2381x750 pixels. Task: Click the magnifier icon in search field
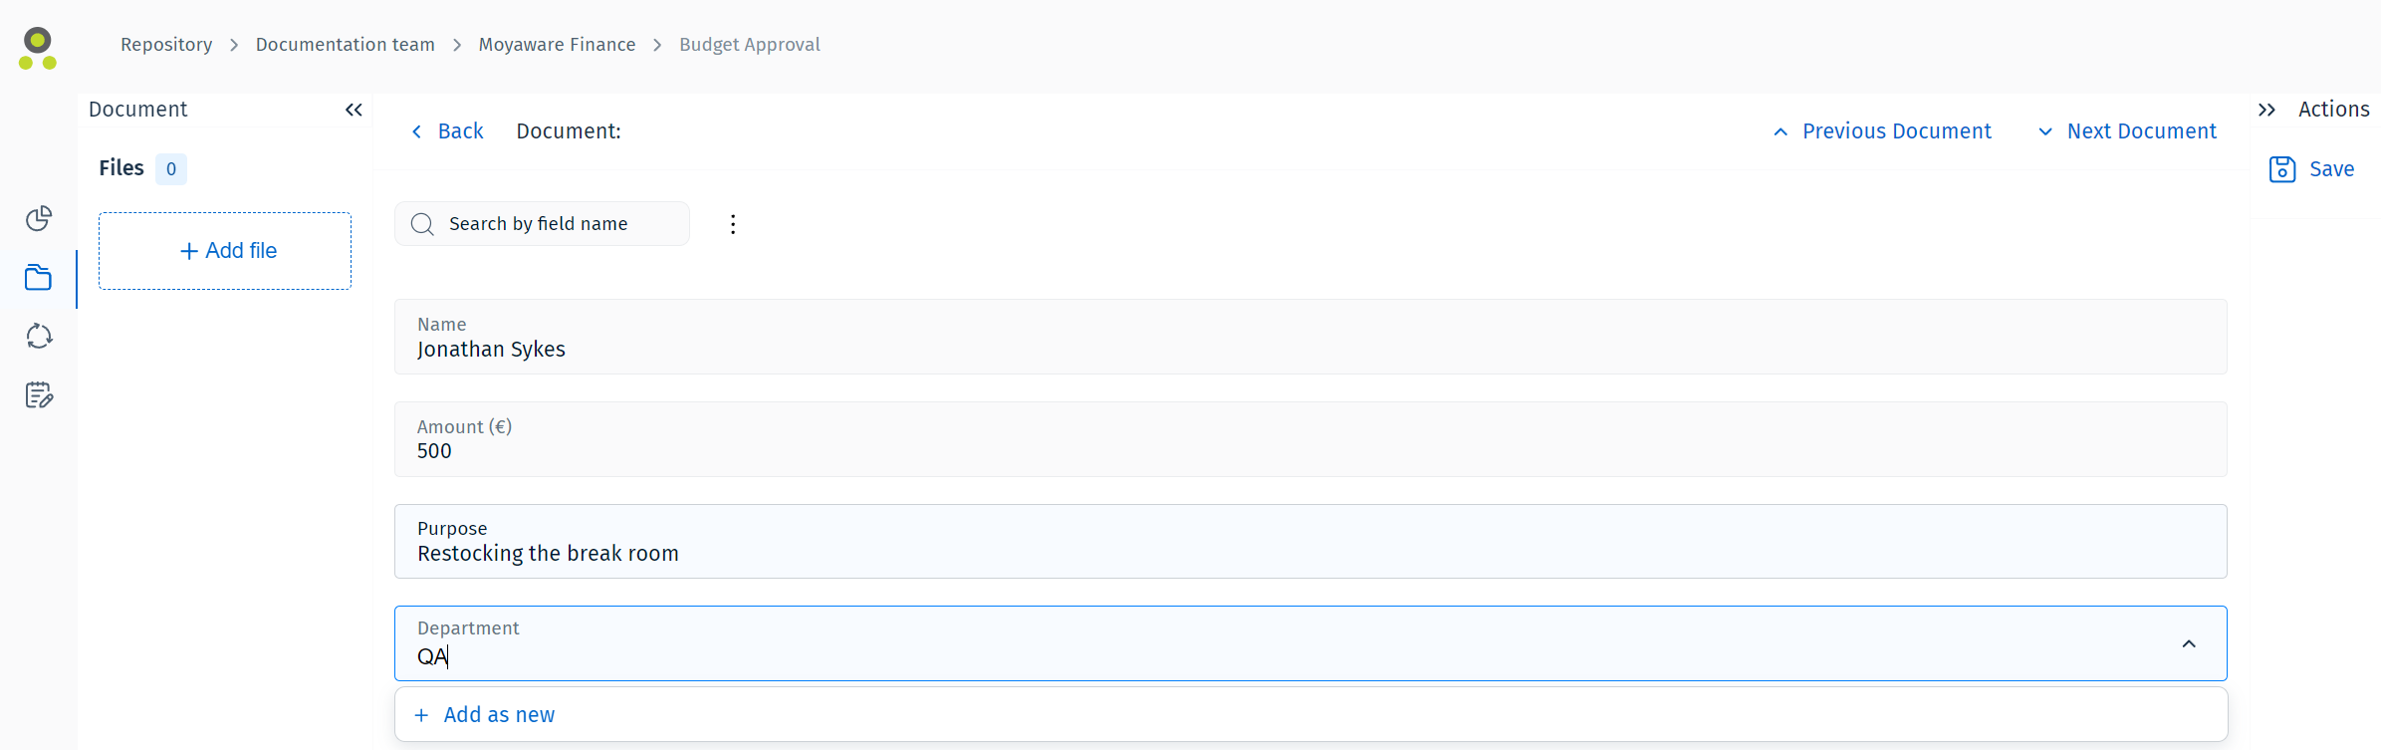pos(422,224)
